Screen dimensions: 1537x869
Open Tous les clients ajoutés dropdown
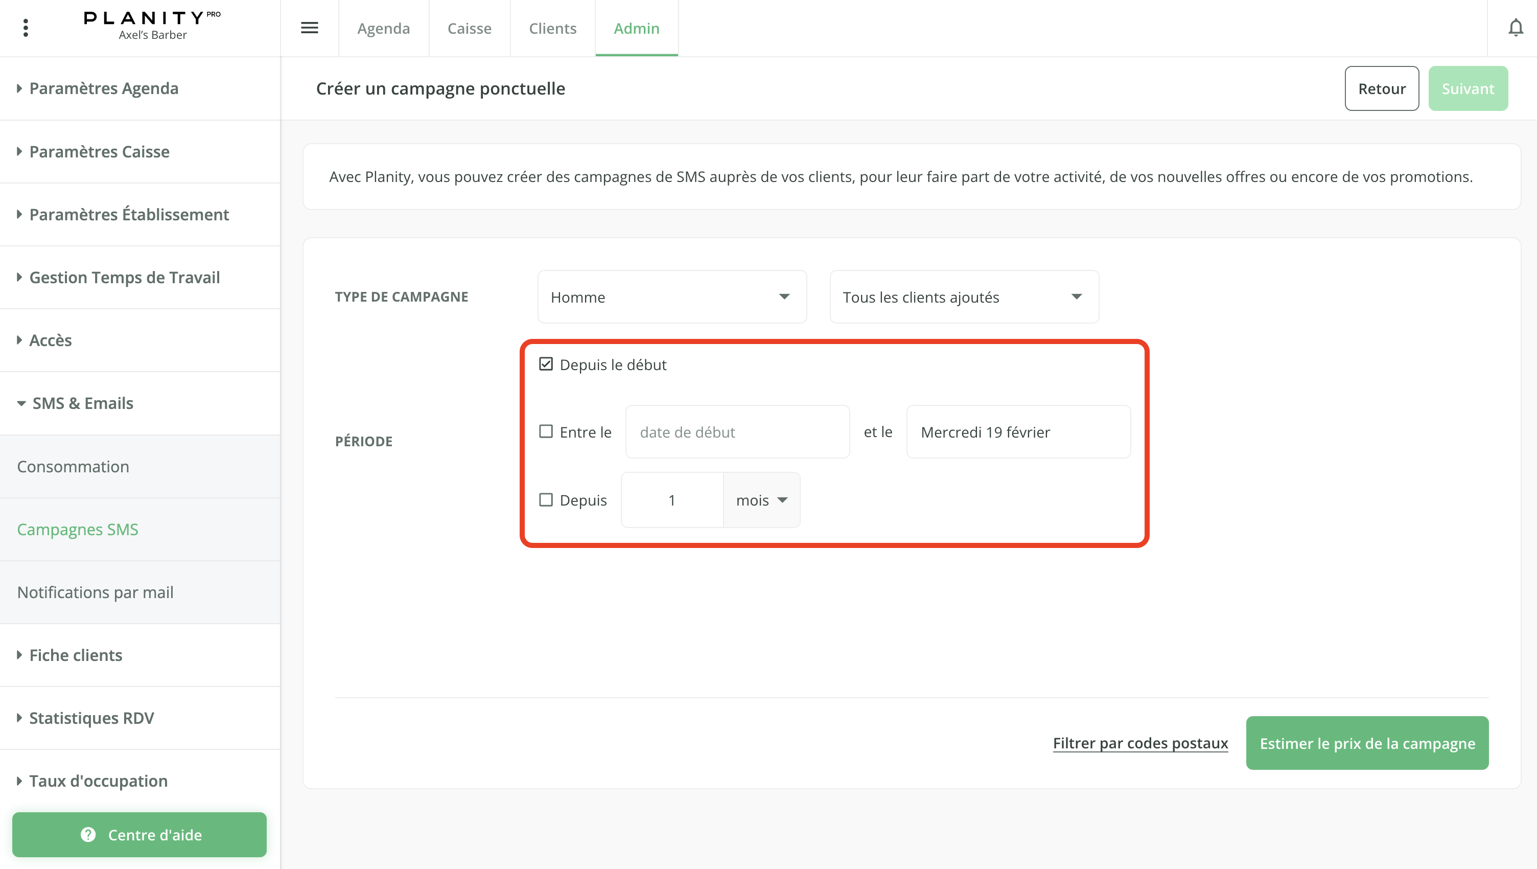pyautogui.click(x=964, y=296)
